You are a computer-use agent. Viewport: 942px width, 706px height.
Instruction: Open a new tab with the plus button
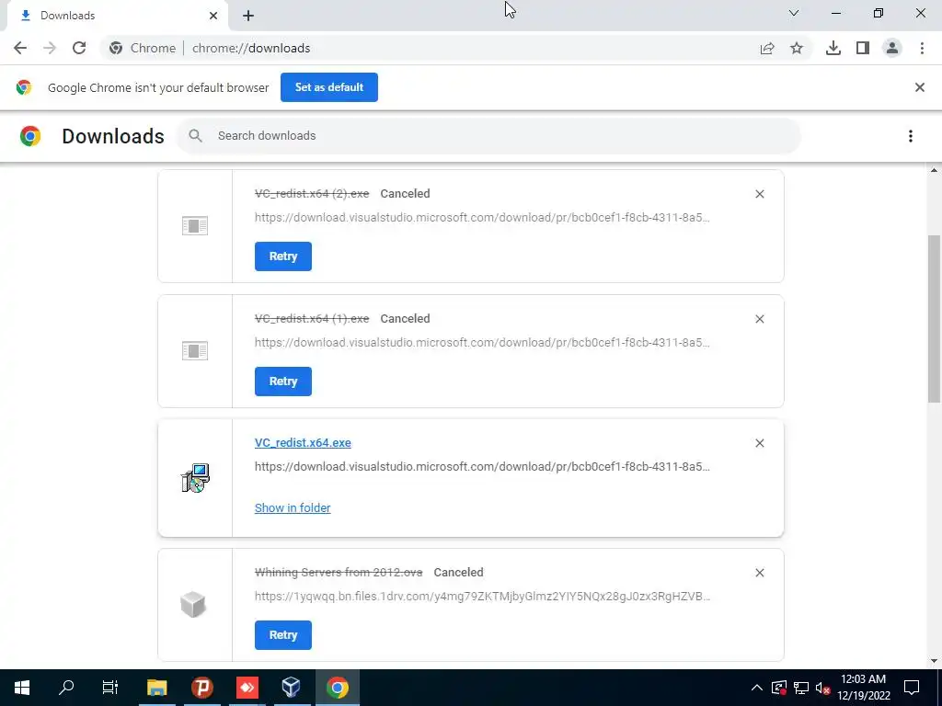pyautogui.click(x=248, y=16)
